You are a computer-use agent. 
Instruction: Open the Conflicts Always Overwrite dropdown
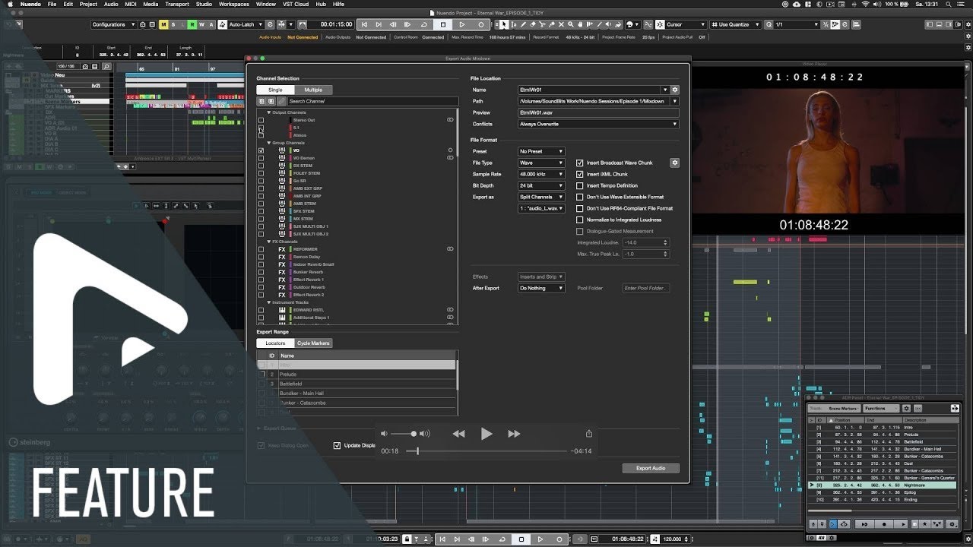598,124
